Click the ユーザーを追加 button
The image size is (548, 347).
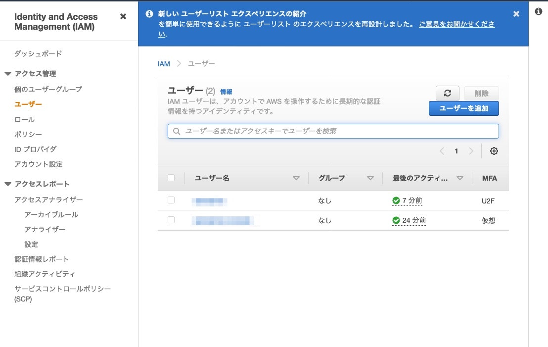[x=463, y=108]
